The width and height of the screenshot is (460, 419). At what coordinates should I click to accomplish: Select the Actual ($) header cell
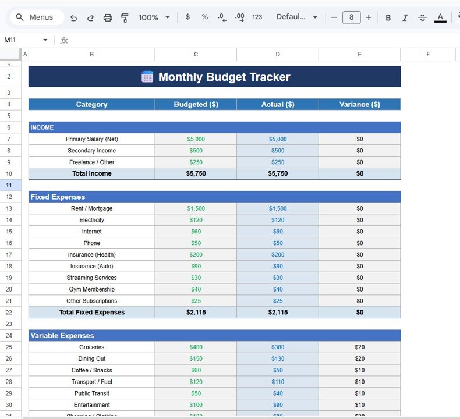[x=278, y=104]
